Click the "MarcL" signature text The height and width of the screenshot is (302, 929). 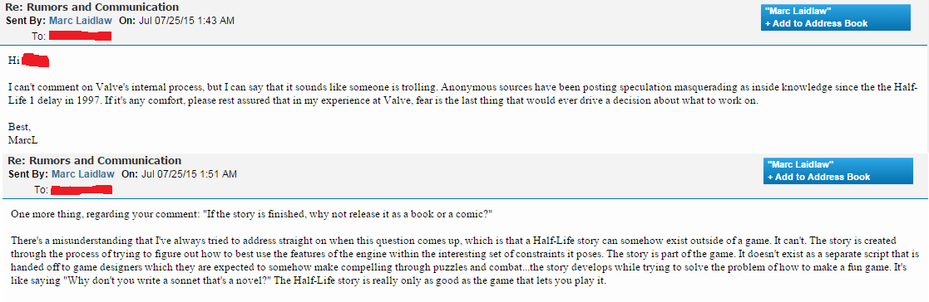[x=23, y=140]
